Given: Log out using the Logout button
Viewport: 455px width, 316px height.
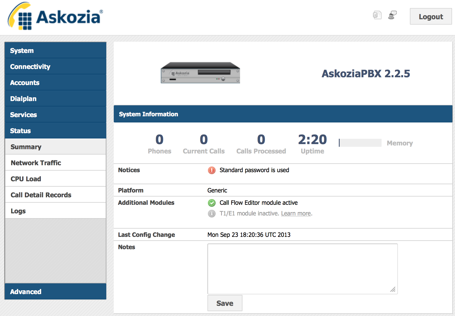Looking at the screenshot, I should [x=431, y=17].
